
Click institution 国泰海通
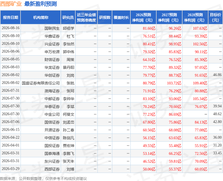pos(52,153)
